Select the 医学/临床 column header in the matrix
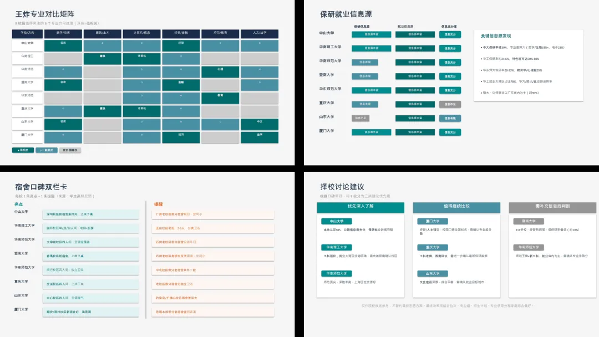This screenshot has height=337, width=599. [x=63, y=34]
